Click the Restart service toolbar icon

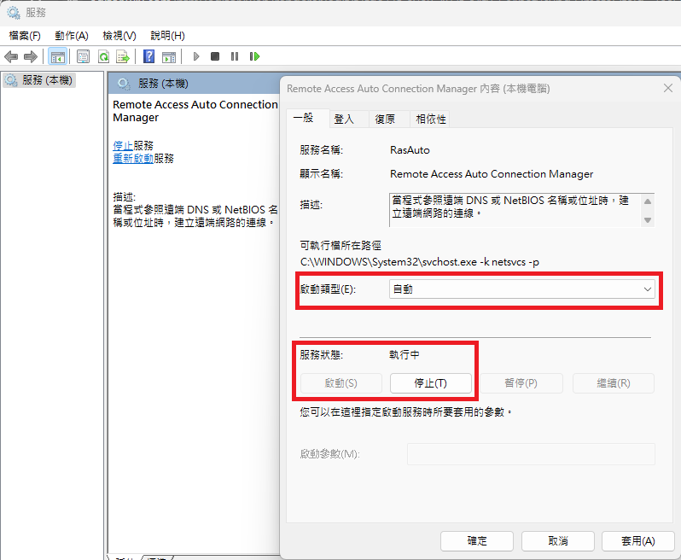coord(254,56)
